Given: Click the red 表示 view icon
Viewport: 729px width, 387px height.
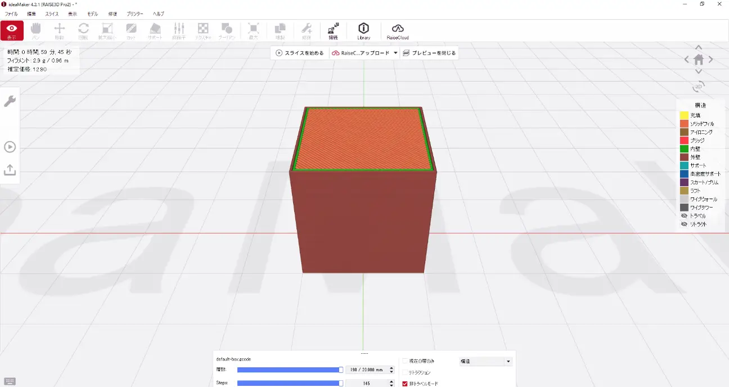Looking at the screenshot, I should [x=12, y=30].
